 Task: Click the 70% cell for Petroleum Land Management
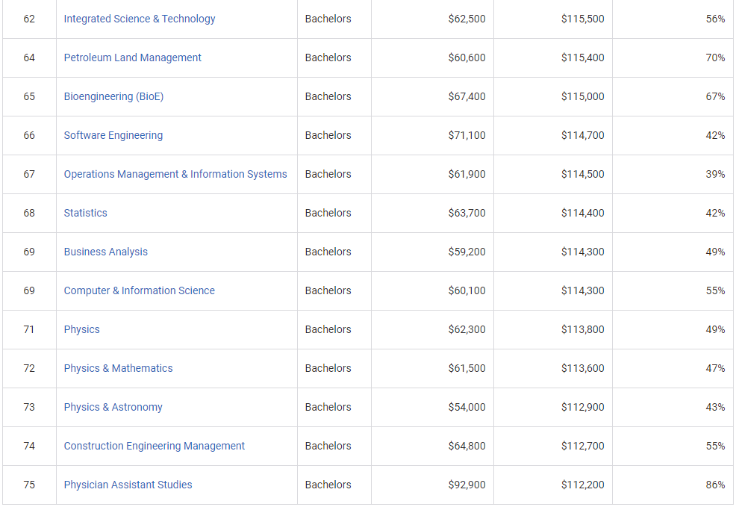[x=715, y=57]
